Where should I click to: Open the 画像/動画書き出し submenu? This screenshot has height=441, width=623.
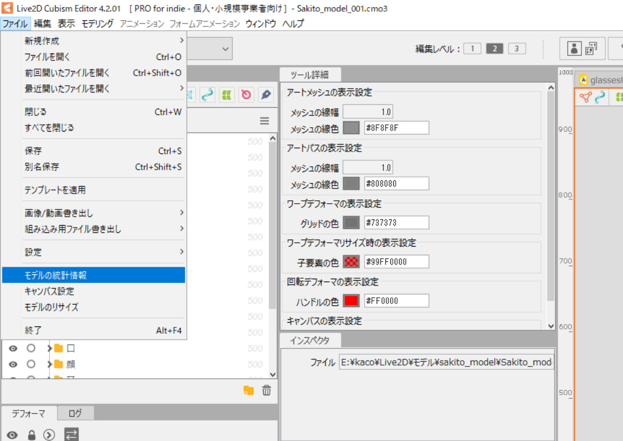click(93, 213)
